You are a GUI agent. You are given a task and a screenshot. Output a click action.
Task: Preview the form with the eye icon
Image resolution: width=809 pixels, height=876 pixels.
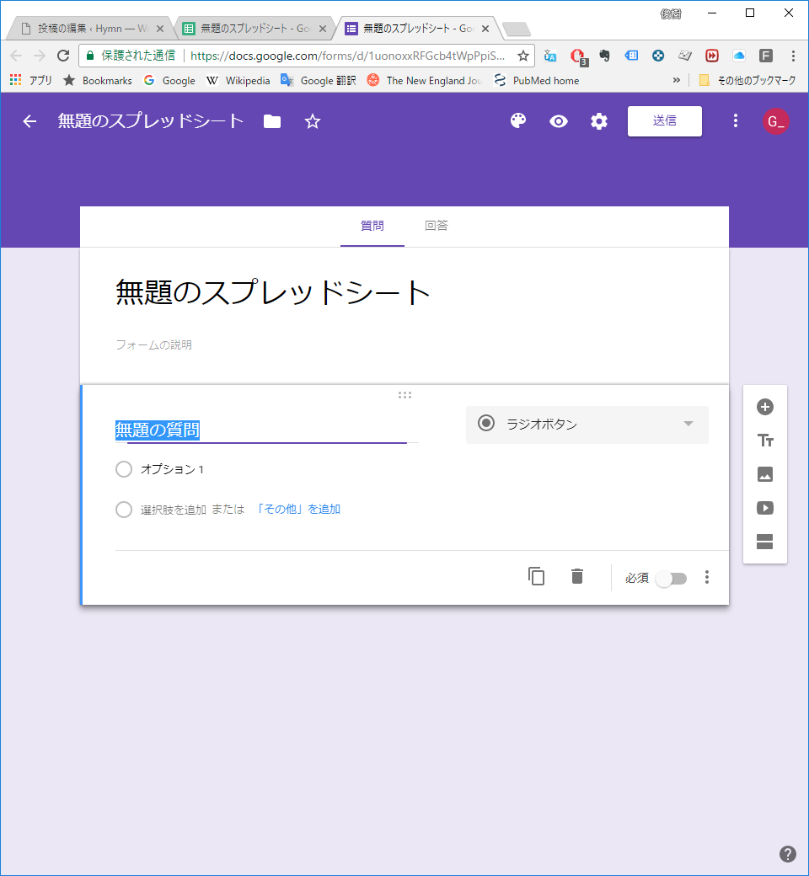click(x=559, y=121)
